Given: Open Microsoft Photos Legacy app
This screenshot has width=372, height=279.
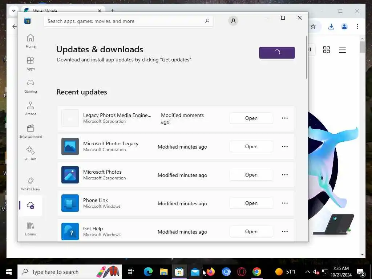Looking at the screenshot, I should pyautogui.click(x=251, y=147).
